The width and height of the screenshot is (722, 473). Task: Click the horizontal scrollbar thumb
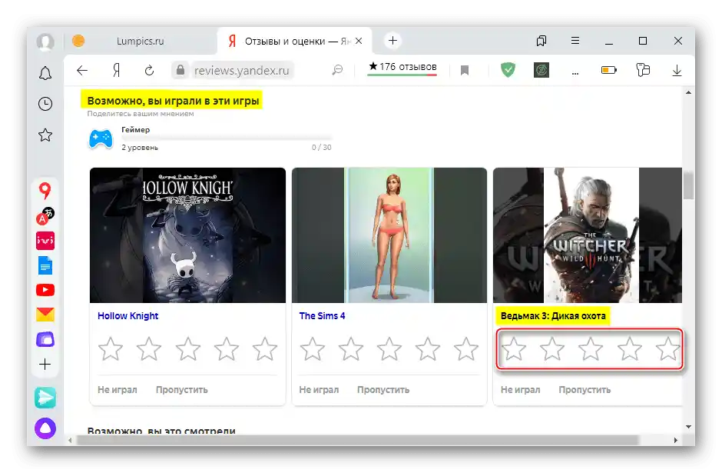tap(357, 440)
